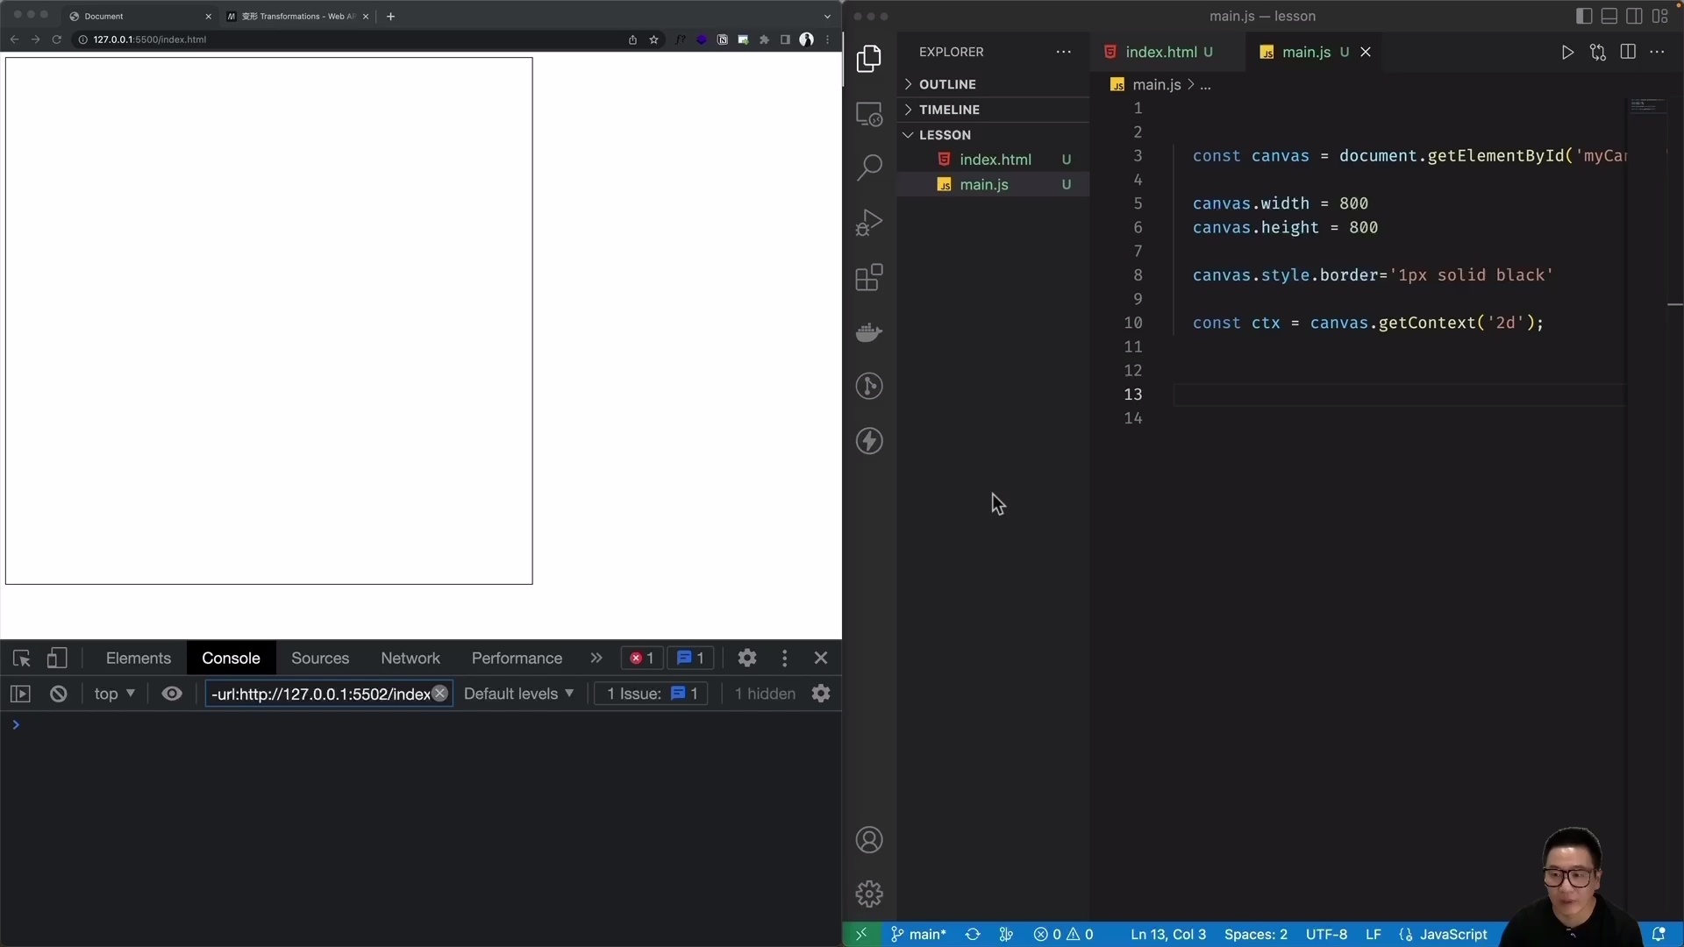Open the Extensions view in the activity bar
This screenshot has width=1684, height=947.
[869, 277]
